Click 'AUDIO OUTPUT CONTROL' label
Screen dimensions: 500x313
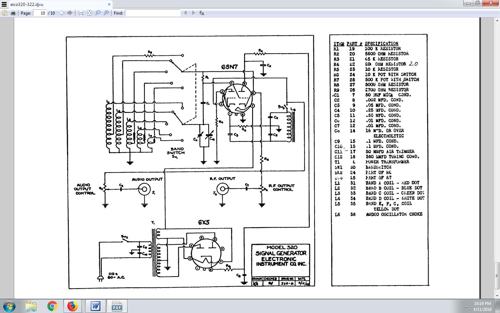point(84,189)
